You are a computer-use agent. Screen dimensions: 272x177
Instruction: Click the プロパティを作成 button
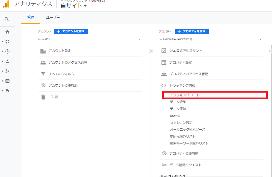coord(192,31)
